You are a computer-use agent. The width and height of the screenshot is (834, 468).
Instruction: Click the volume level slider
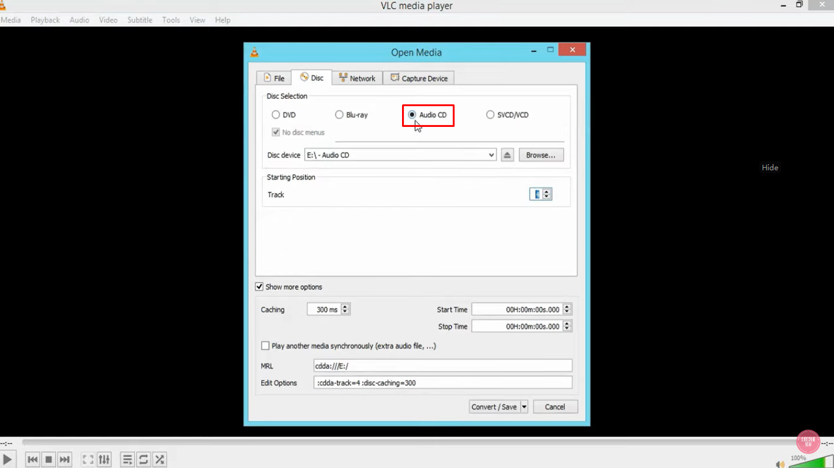(811, 461)
